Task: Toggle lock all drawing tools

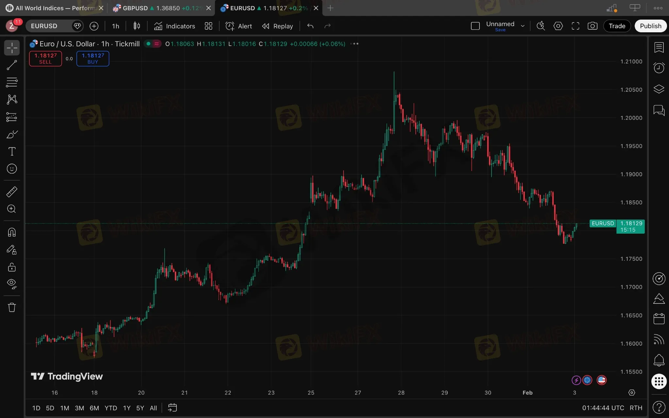Action: coord(12,267)
